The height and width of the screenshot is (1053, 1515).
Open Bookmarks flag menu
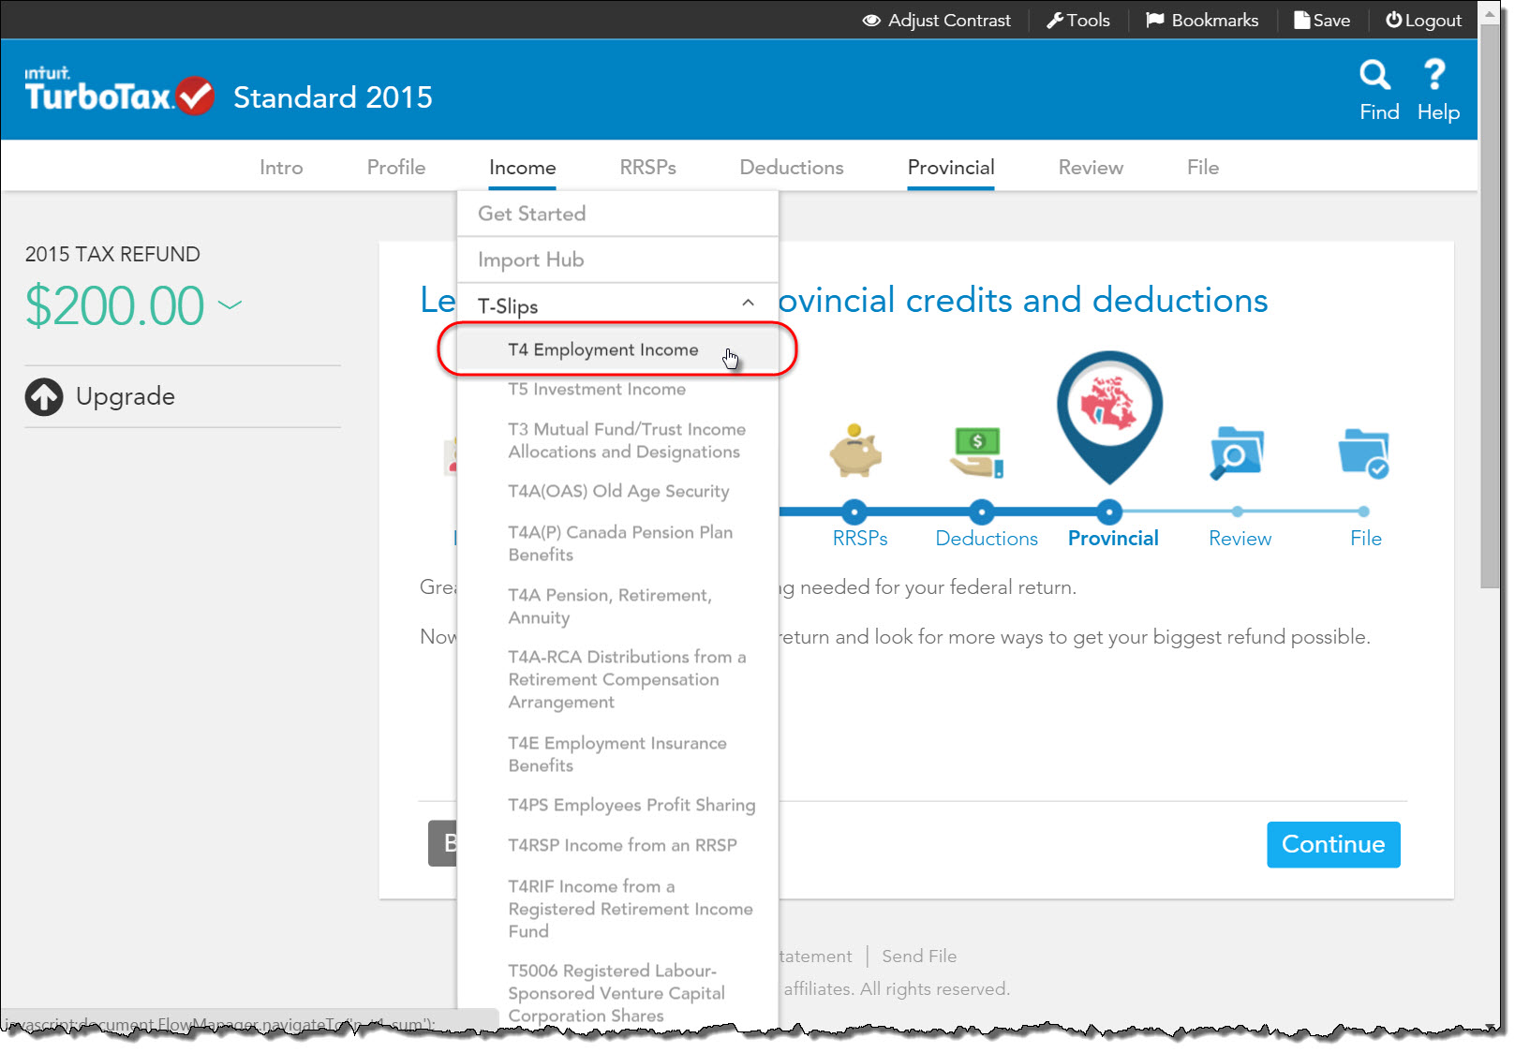point(1202,21)
